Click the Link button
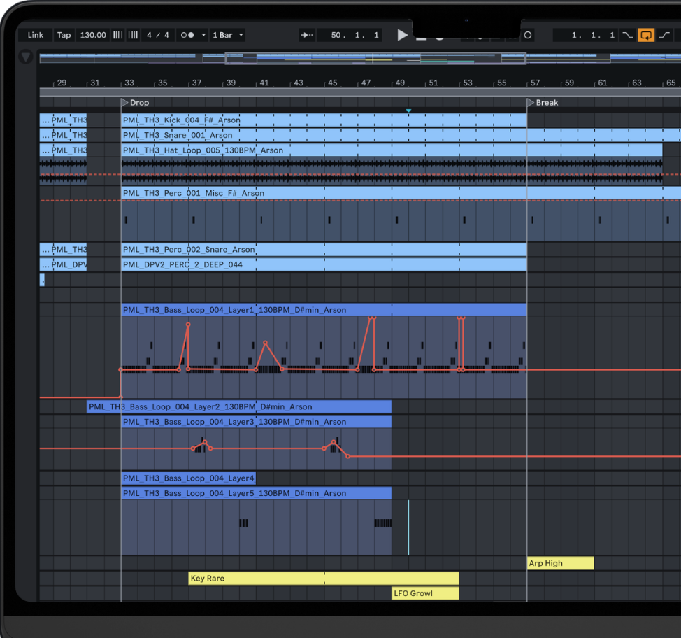 [36, 35]
